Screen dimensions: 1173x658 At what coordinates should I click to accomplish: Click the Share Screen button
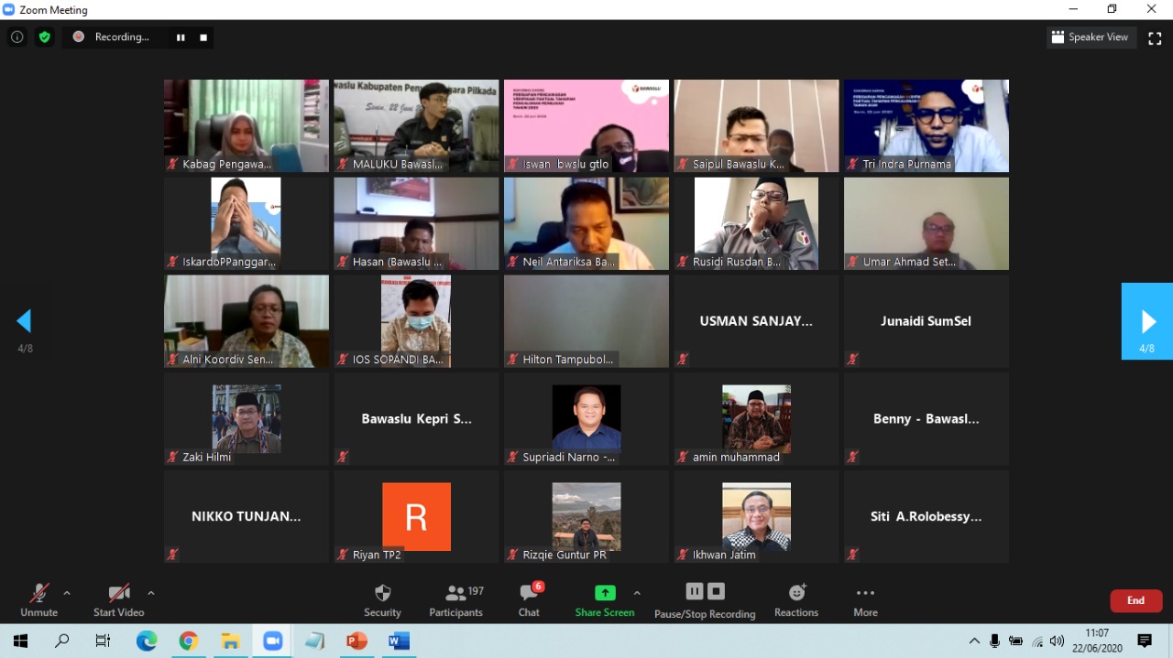point(604,599)
